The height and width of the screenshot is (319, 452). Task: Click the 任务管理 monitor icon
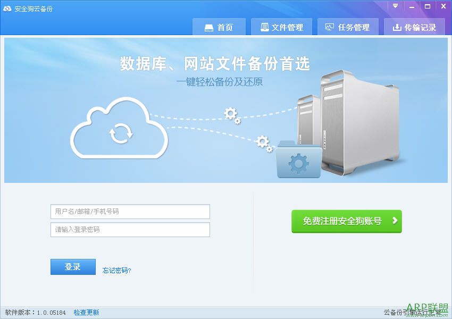[x=330, y=27]
